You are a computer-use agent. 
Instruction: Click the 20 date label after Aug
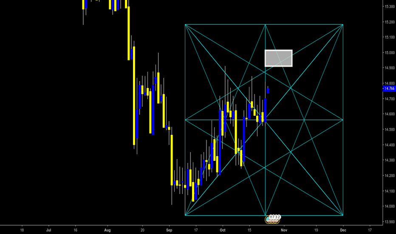142,230
